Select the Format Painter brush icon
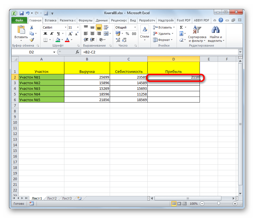The width and height of the screenshot is (254, 218). point(32,40)
